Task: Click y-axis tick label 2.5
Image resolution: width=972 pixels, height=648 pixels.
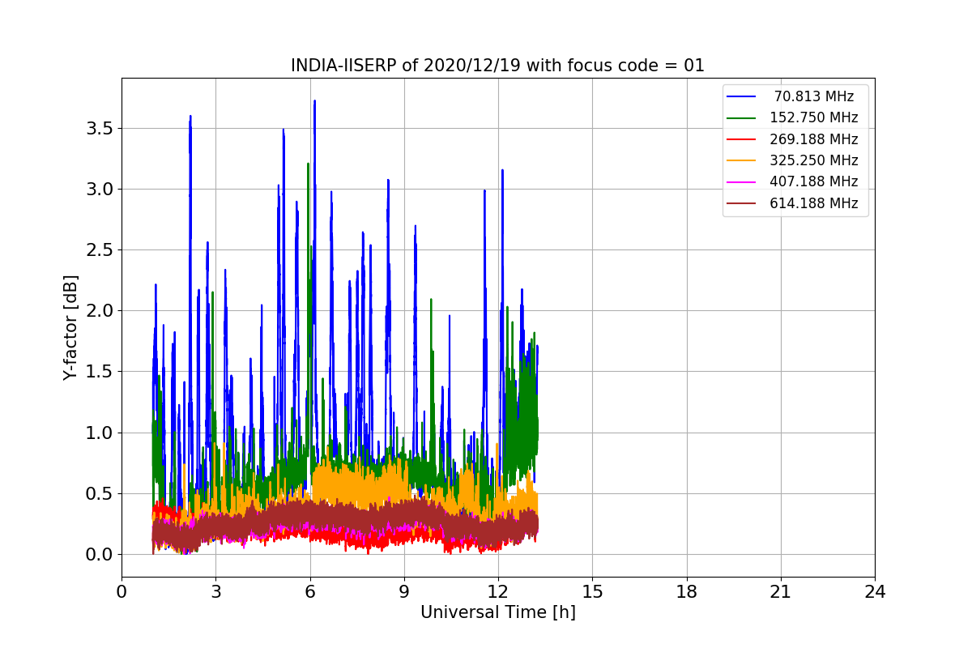Action: [x=100, y=250]
